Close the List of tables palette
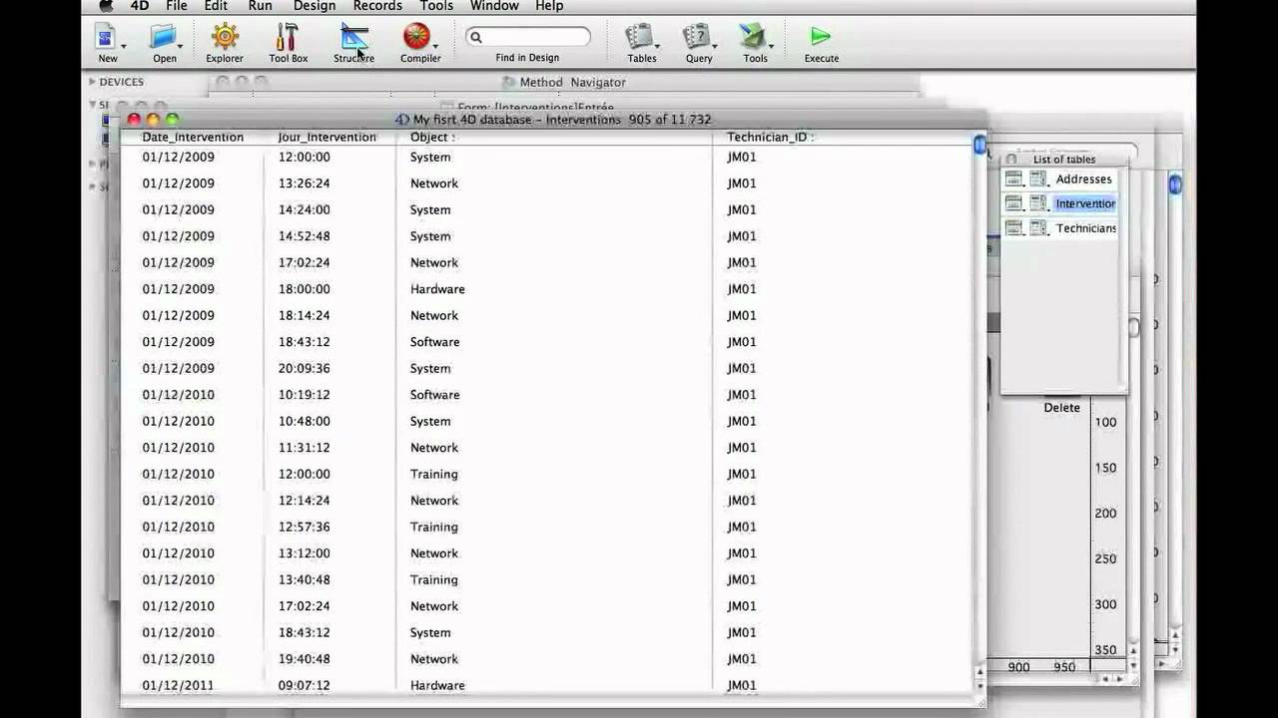This screenshot has height=718, width=1278. tap(1011, 160)
